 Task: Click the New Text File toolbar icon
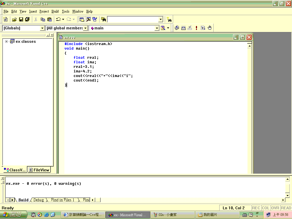(x=5, y=19)
